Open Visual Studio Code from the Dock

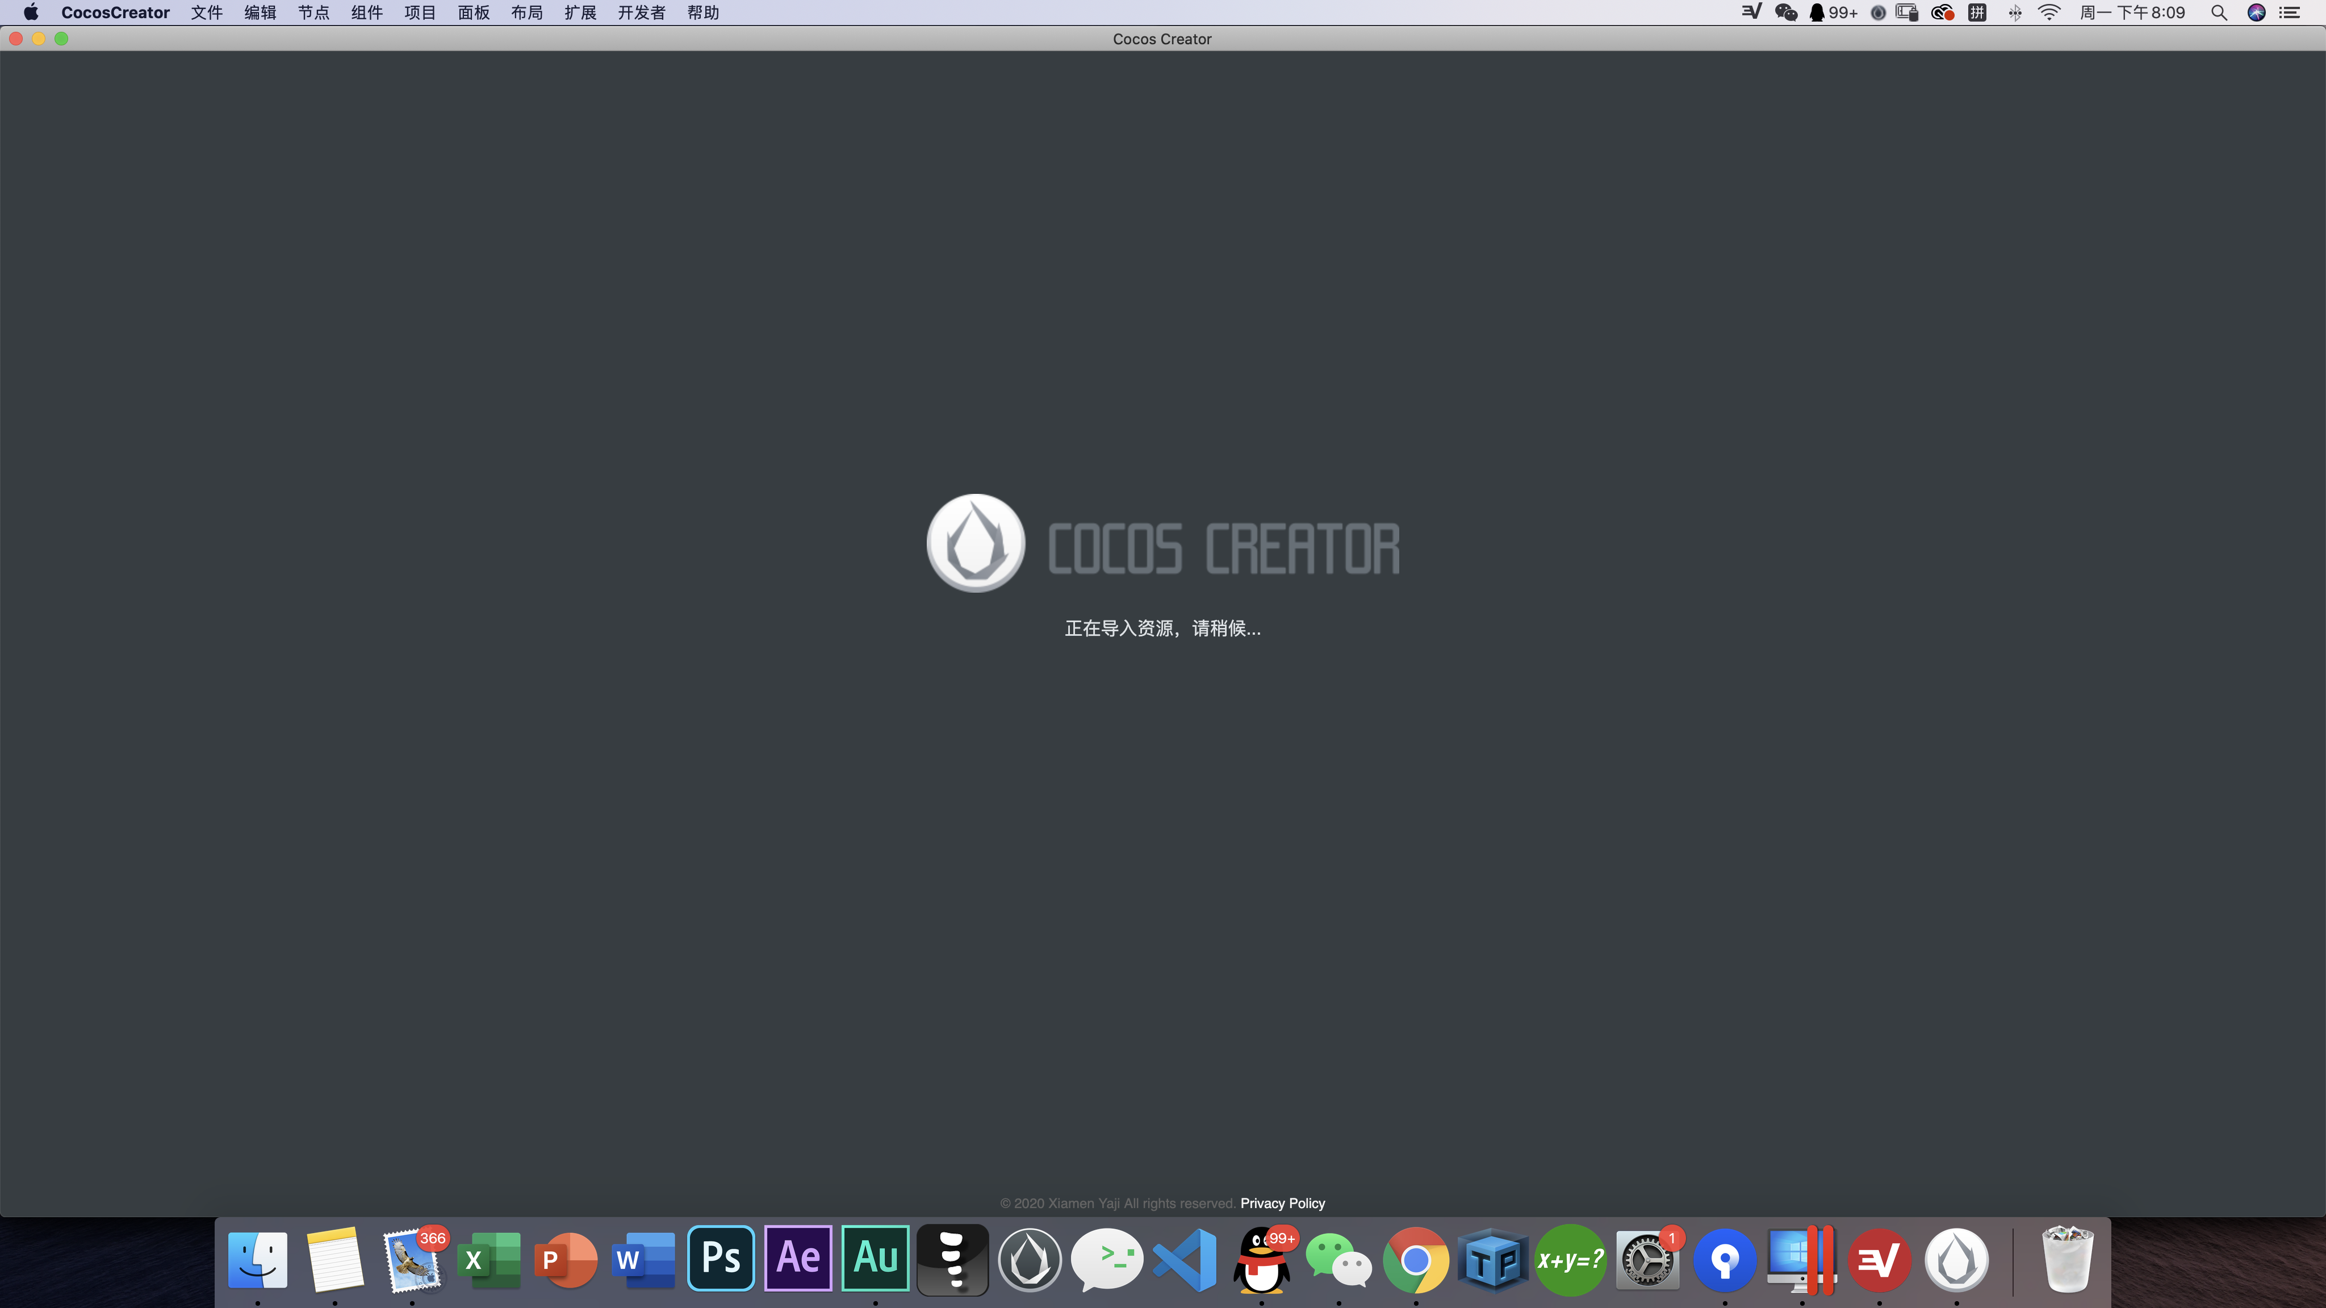click(x=1185, y=1260)
